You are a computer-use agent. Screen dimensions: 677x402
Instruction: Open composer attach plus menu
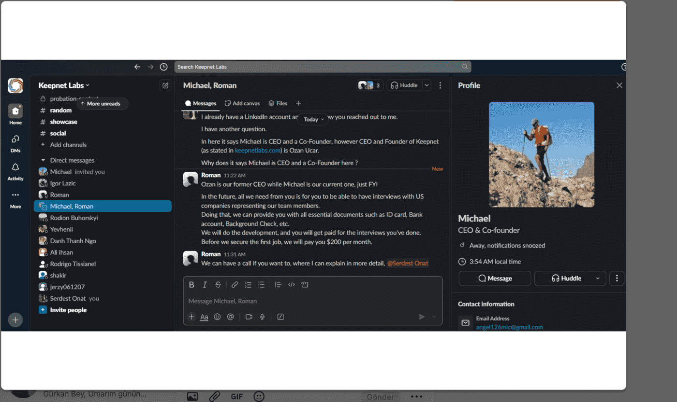191,317
